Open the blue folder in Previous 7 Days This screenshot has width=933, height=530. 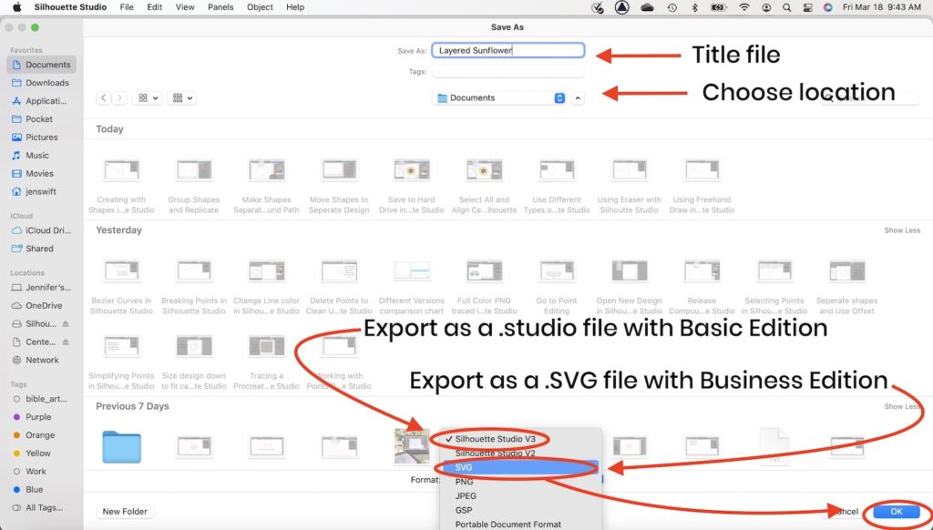click(x=121, y=446)
